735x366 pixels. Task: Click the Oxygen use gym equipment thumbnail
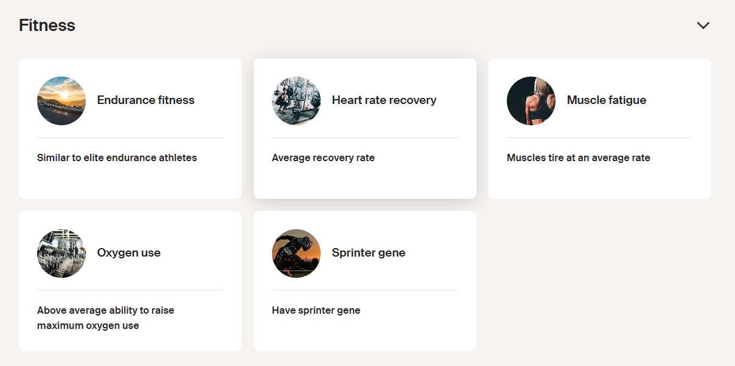click(x=61, y=254)
